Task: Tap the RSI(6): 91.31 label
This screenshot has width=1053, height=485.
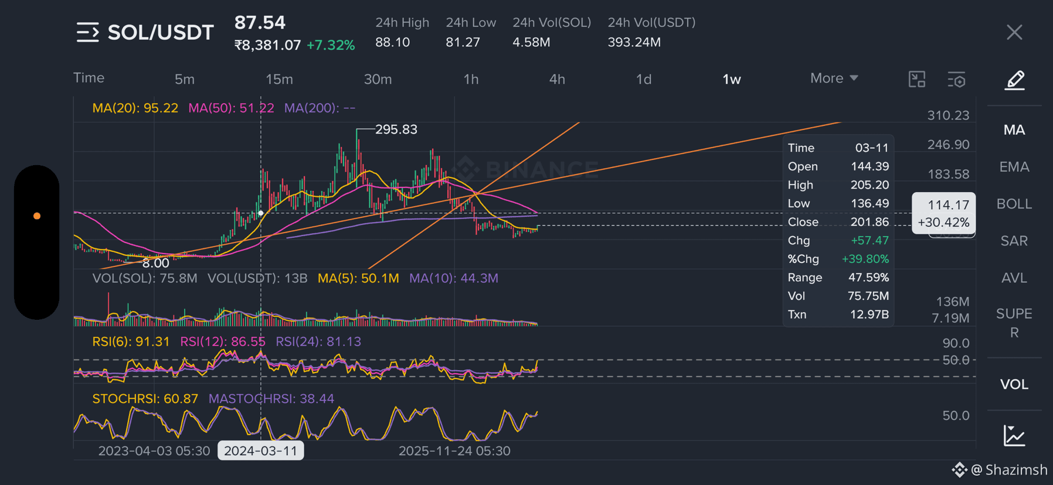Action: (x=131, y=341)
